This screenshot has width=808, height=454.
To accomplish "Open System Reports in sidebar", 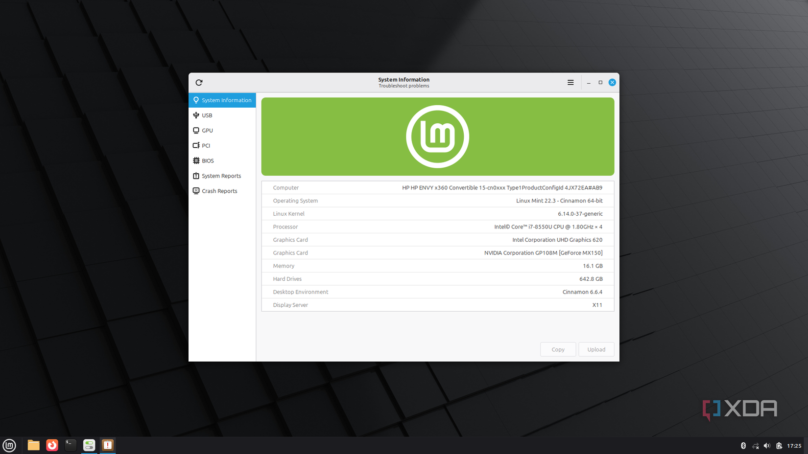I will [222, 176].
